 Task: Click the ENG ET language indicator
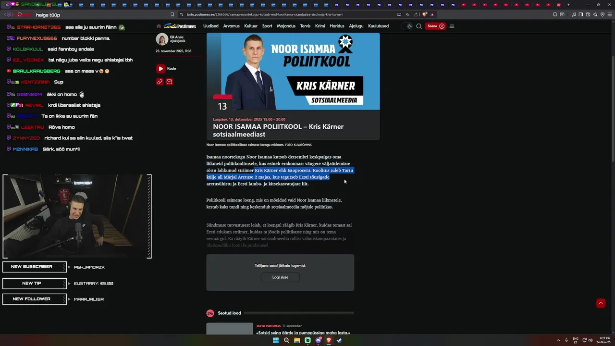point(576,340)
